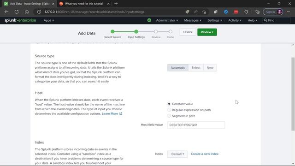Image resolution: width=295 pixels, height=166 pixels.
Task: Select the Segment in path option
Action: point(169,116)
